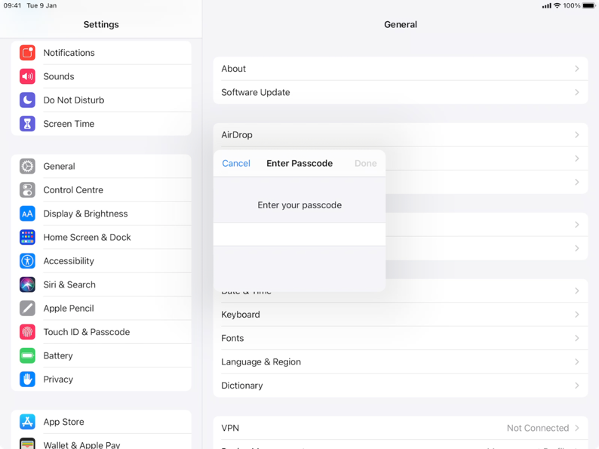Open VPN Not Connected chevron
The height and width of the screenshot is (449, 599).
coord(577,428)
